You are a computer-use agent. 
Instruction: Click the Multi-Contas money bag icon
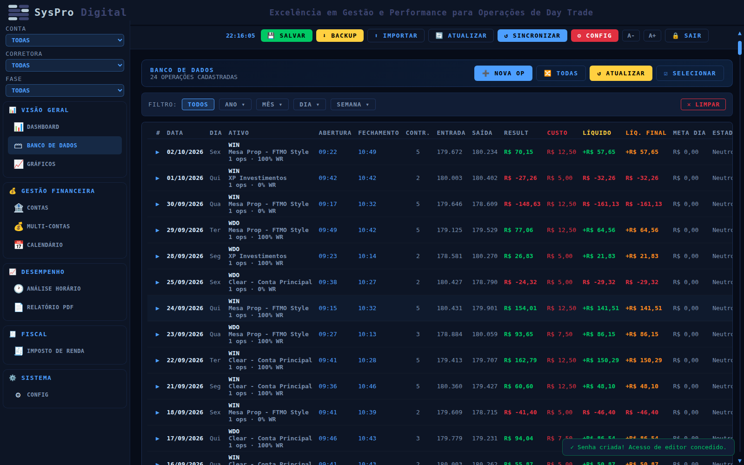click(19, 226)
